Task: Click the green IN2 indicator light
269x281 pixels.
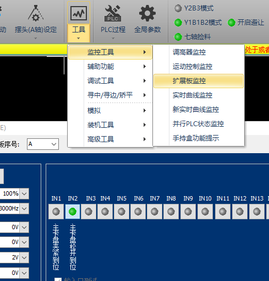Action: (73, 212)
